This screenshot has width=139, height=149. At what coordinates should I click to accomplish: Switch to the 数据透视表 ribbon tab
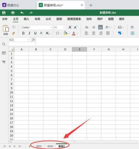74,19
